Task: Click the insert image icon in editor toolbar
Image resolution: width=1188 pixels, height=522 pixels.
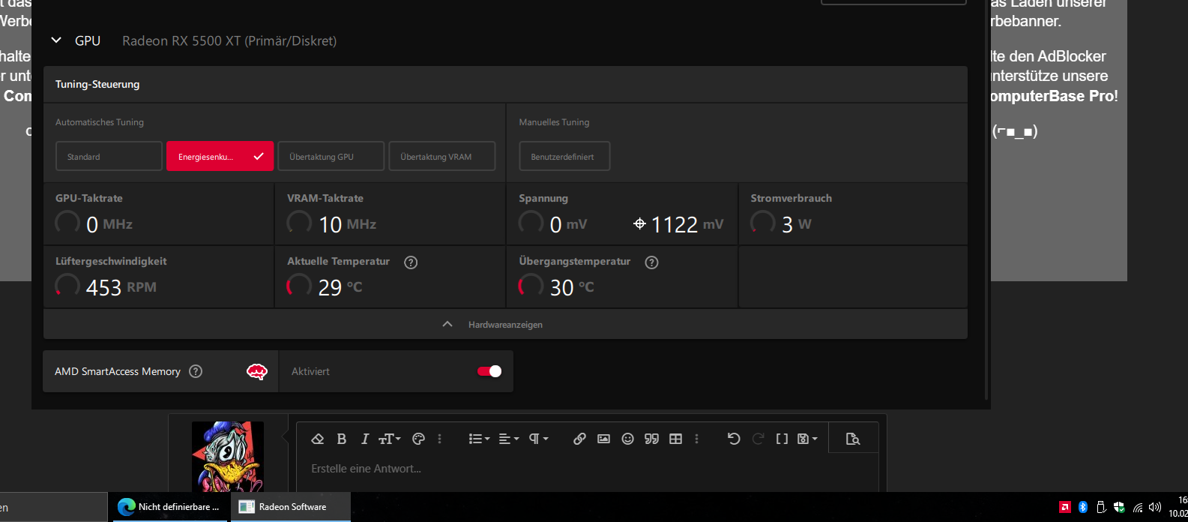Action: 603,439
